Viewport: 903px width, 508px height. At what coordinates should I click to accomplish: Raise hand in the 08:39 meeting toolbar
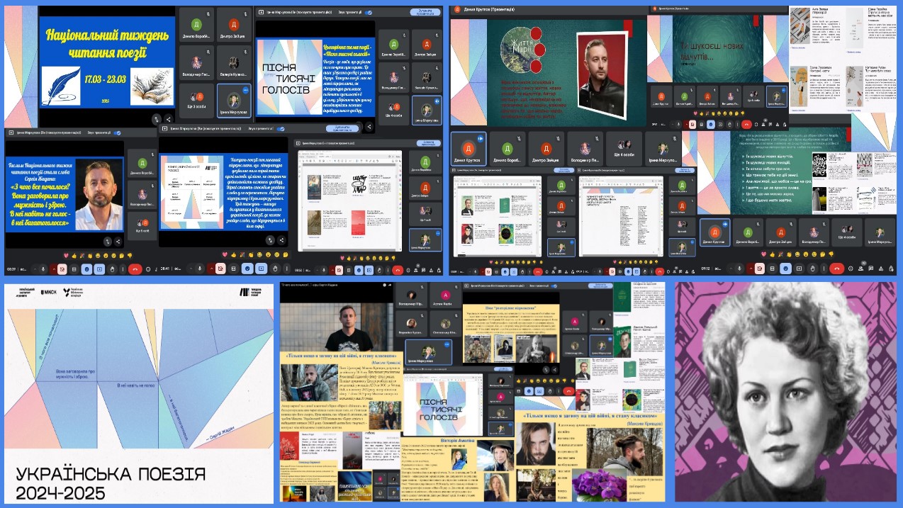112,269
